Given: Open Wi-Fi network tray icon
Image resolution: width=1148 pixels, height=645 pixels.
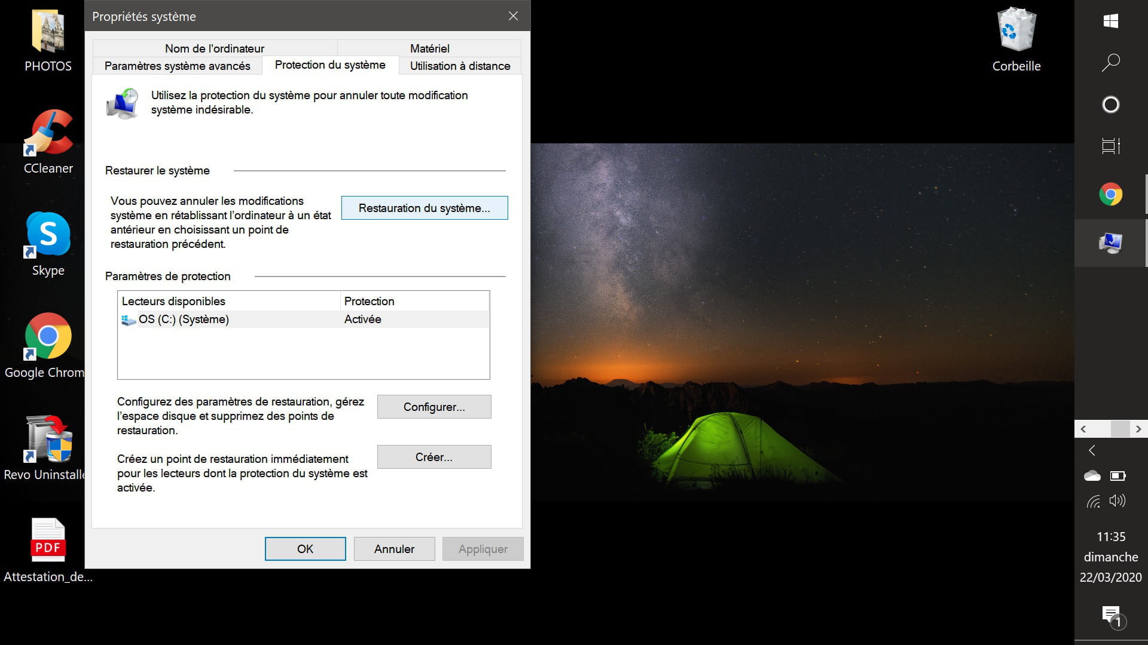Looking at the screenshot, I should [1094, 501].
